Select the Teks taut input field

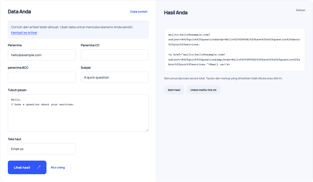coord(42,149)
